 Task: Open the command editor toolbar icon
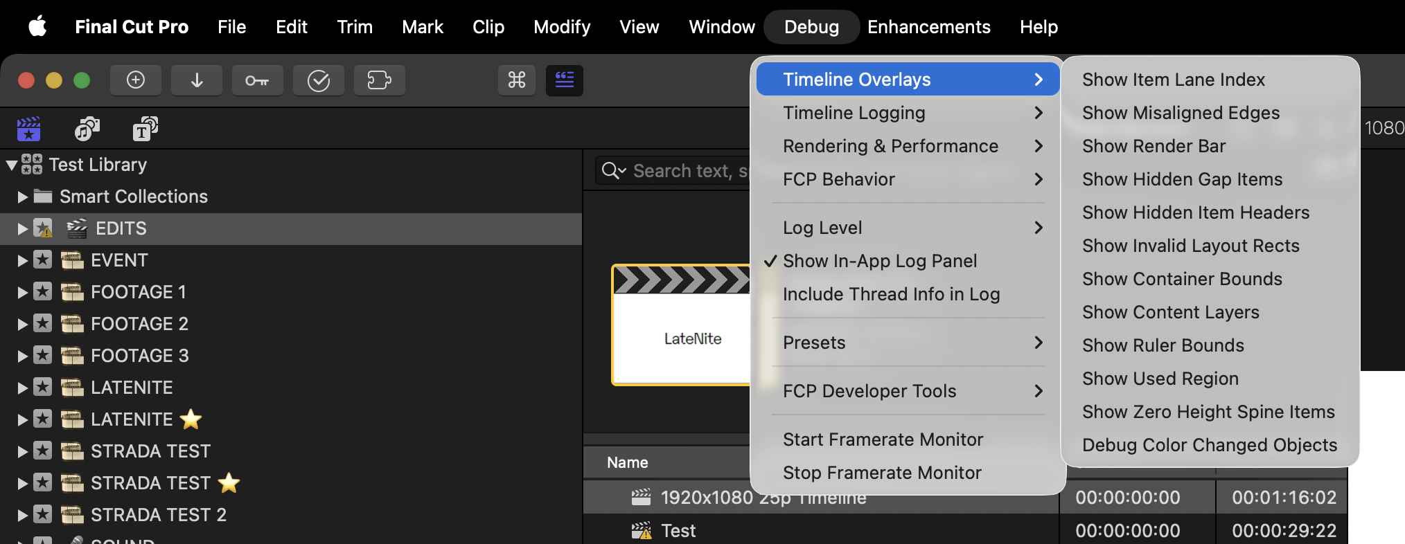[517, 80]
